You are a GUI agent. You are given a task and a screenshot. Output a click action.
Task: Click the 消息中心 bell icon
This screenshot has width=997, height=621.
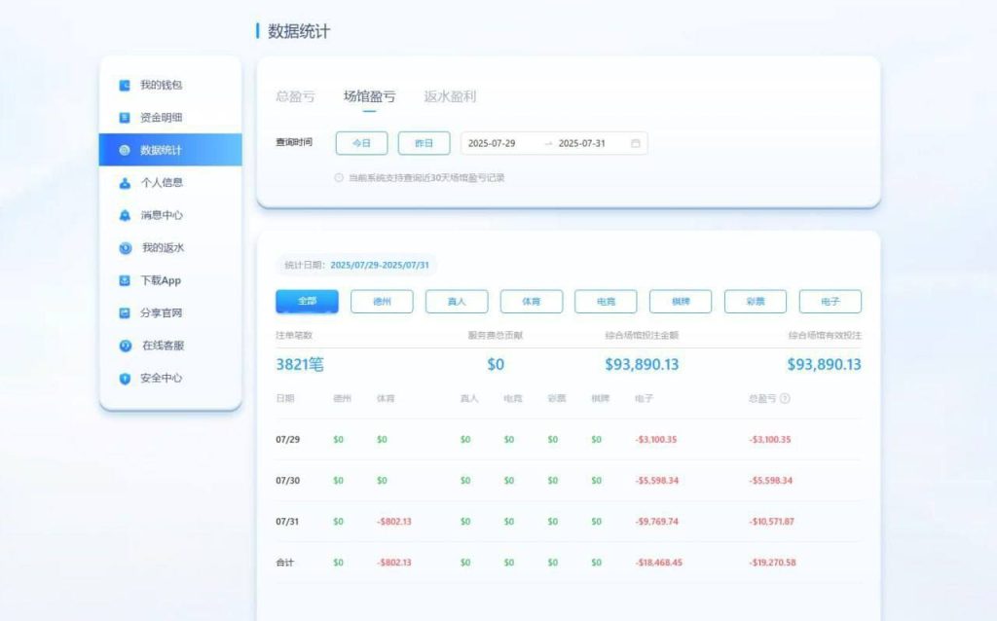point(125,215)
